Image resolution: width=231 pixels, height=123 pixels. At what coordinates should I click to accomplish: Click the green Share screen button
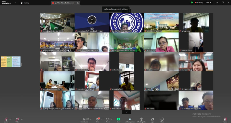119,120
